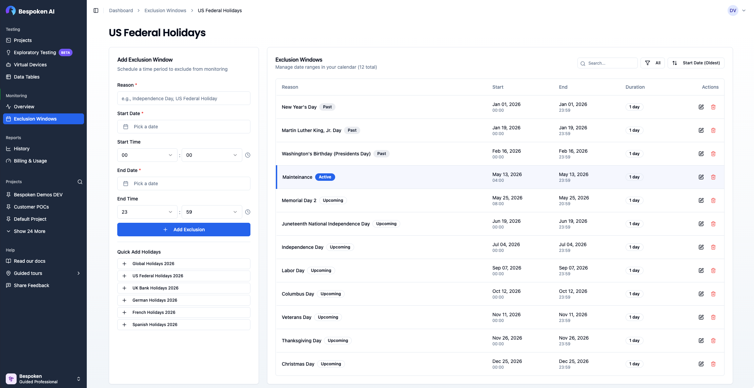Set end time to now clock icon
This screenshot has height=388, width=754.
248,212
